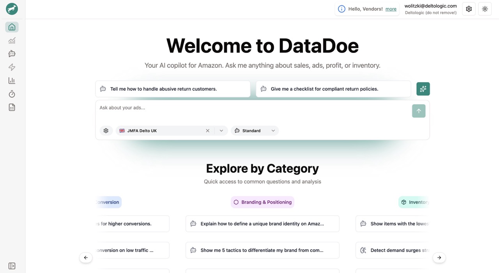Open the stopwatch sidebar icon
Screen dimensions: 499x273
point(12,94)
